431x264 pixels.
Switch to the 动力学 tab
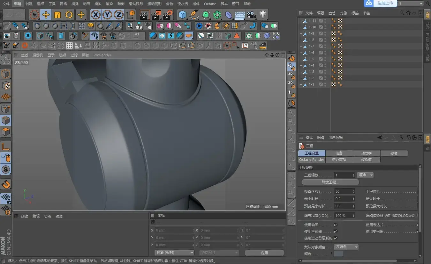(x=366, y=153)
